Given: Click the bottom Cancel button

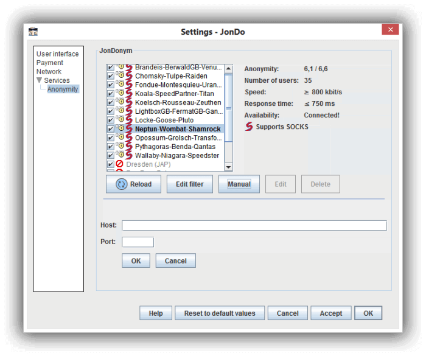Looking at the screenshot, I should [x=288, y=313].
